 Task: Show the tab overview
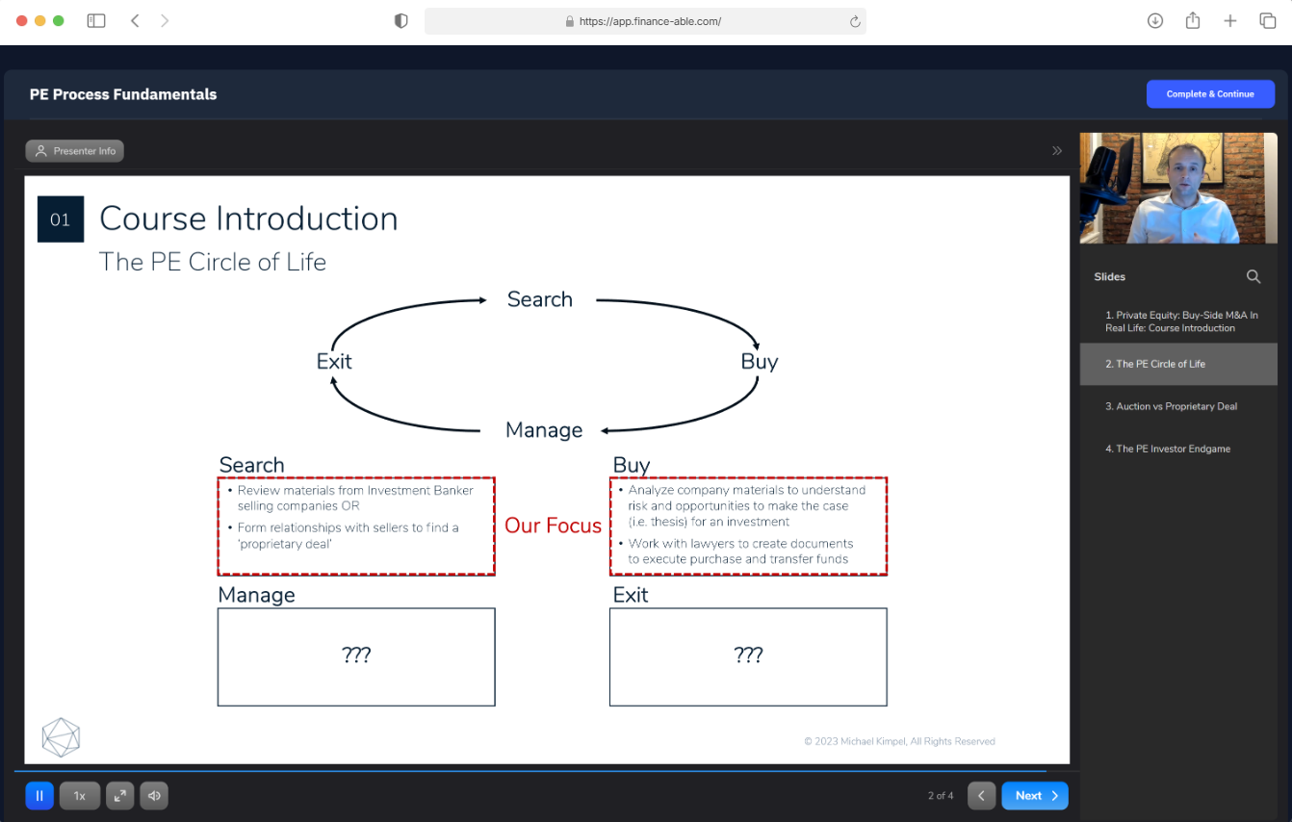click(1268, 20)
